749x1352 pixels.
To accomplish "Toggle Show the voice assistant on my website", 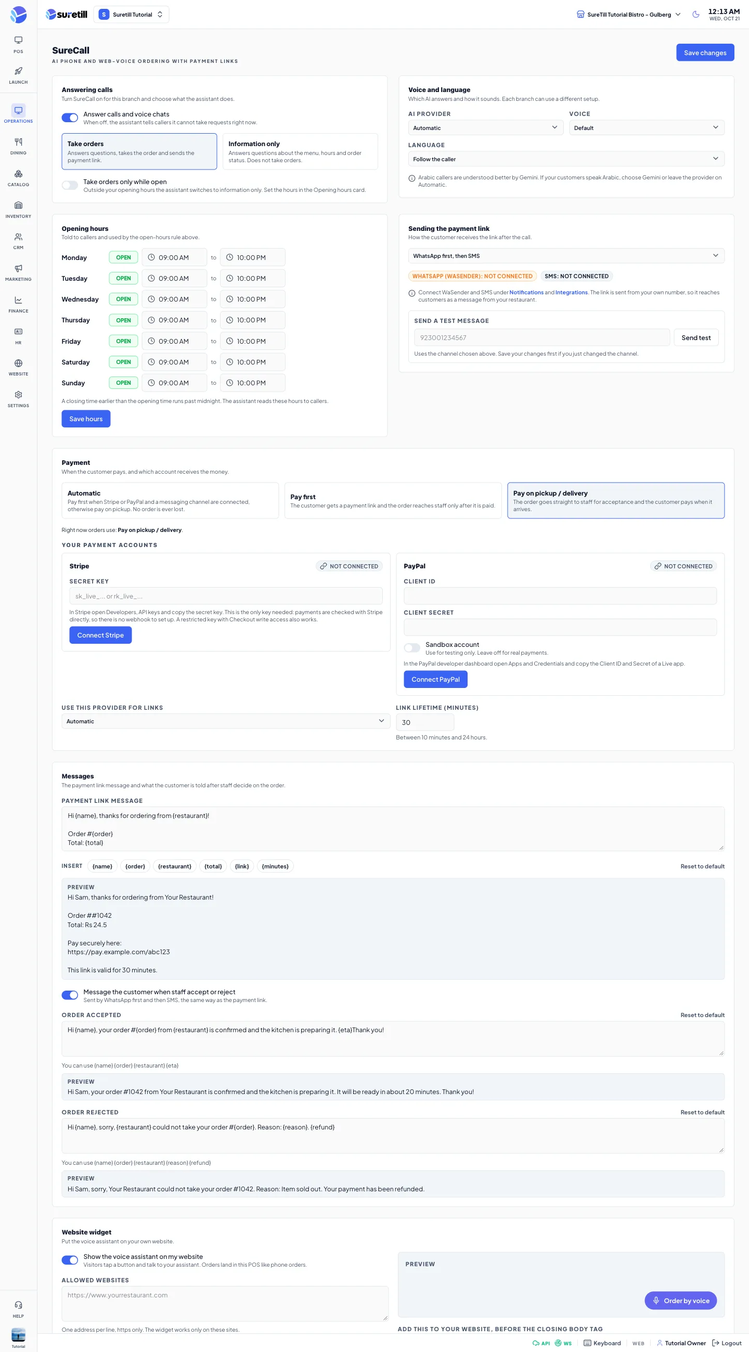I will (x=70, y=1259).
